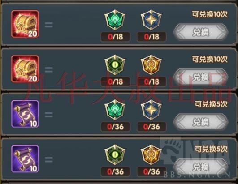Tap the blue star emblem in first row
Image resolution: width=238 pixels, height=184 pixels.
[x=151, y=20]
